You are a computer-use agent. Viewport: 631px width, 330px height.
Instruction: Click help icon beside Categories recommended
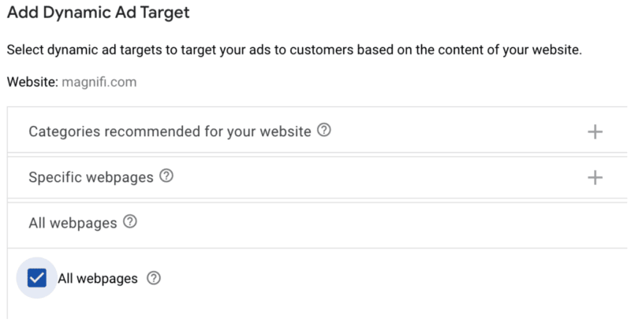click(x=323, y=131)
